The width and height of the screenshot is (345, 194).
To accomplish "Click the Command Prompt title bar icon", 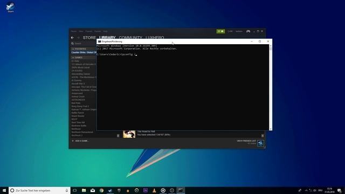I will coord(99,41).
